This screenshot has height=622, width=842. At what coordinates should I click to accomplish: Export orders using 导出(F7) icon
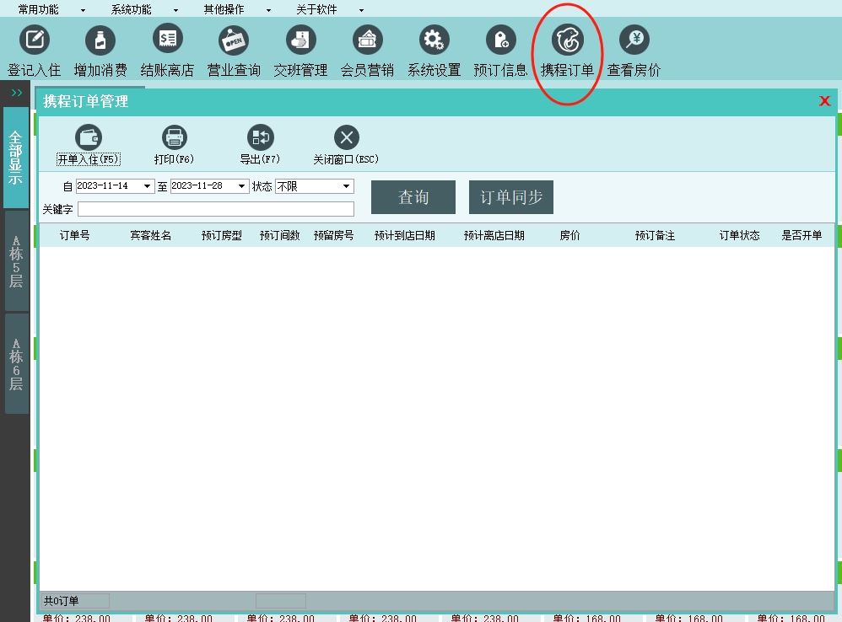pyautogui.click(x=260, y=137)
